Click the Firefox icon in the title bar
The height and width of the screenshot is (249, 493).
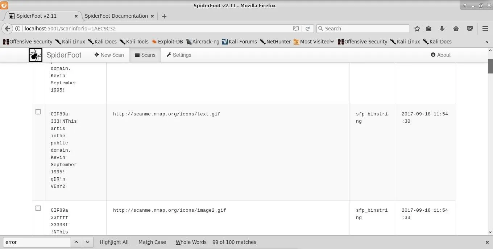4,5
